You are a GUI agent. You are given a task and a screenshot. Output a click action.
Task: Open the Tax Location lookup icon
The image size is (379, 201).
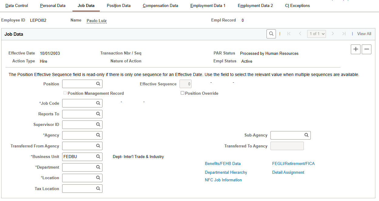[98, 188]
